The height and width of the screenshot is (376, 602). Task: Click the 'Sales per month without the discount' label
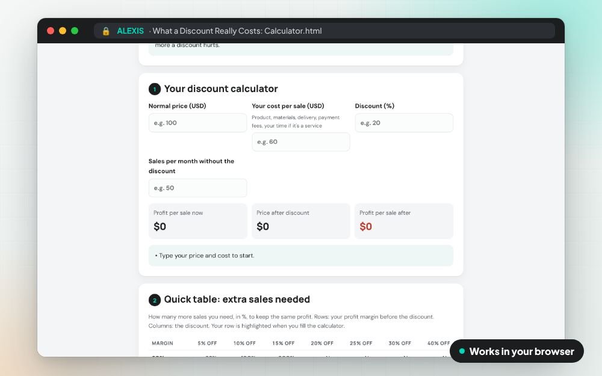(191, 166)
